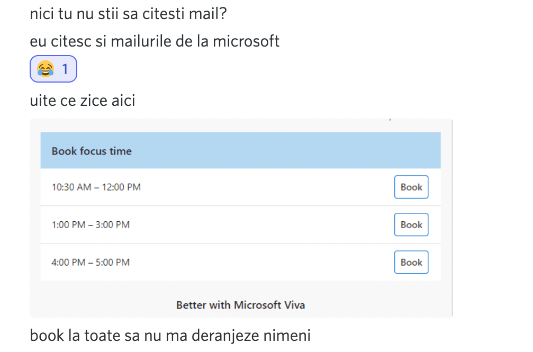The width and height of the screenshot is (533, 352).
Task: Click the word 'microsoft' in the second message
Action: tap(246, 41)
